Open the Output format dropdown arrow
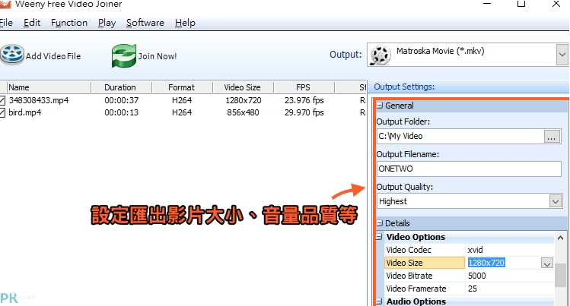This screenshot has width=570, height=306. click(x=562, y=55)
